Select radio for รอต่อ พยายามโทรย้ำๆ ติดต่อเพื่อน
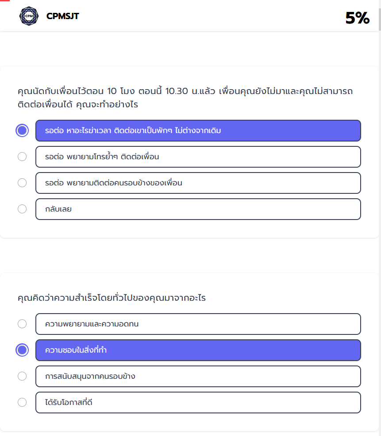The width and height of the screenshot is (381, 436). point(22,157)
